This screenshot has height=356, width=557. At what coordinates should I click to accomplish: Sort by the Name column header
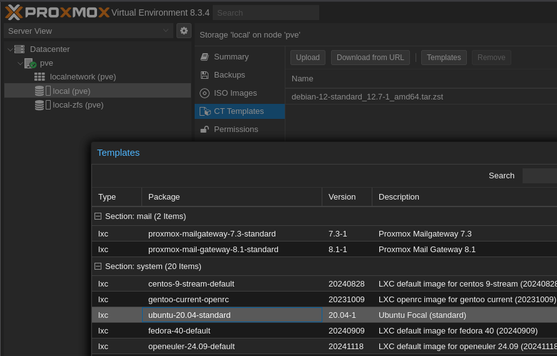(421, 79)
